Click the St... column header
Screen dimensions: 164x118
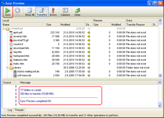155,25
